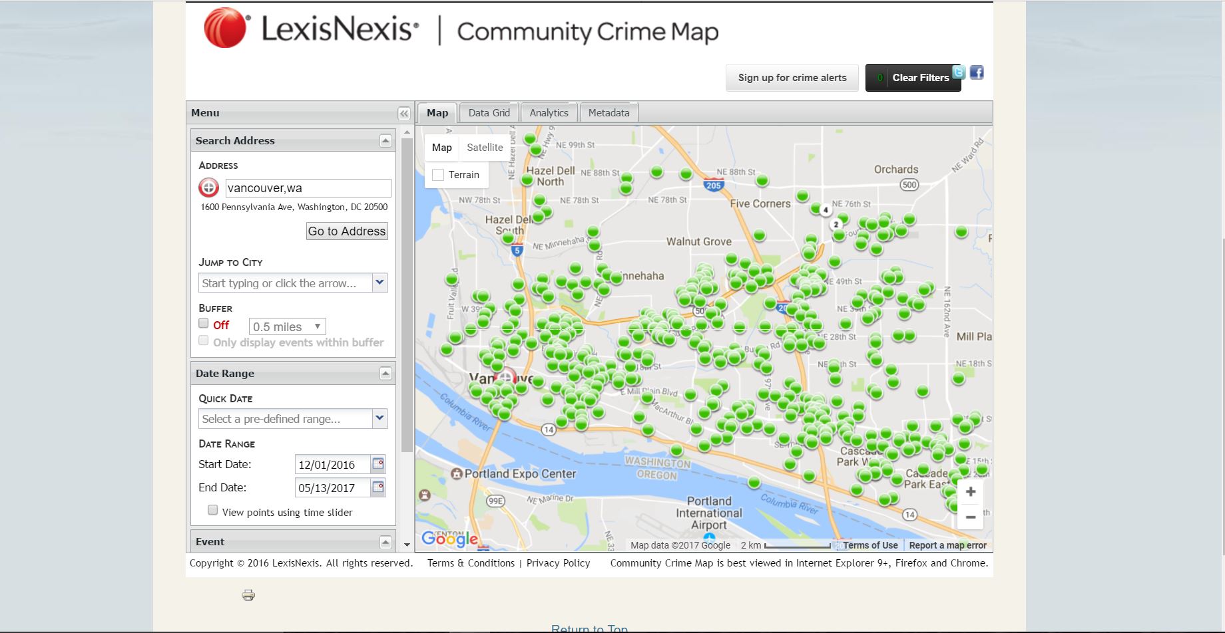Click the red crosshair address locator icon
This screenshot has height=633, width=1225.
tap(209, 188)
